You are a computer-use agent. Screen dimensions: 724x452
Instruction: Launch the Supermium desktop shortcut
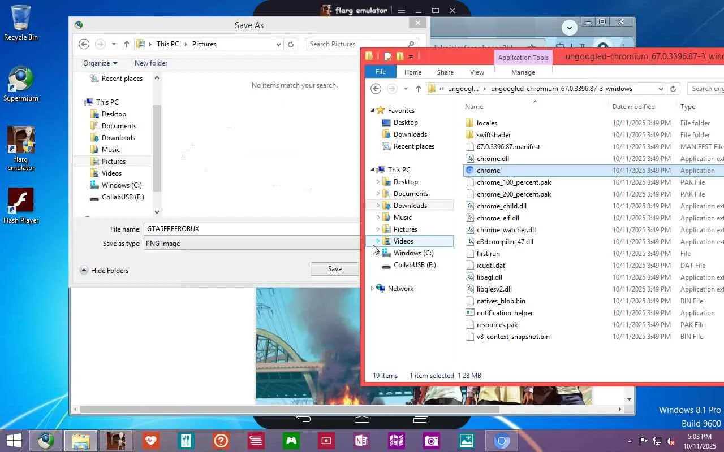tap(21, 84)
